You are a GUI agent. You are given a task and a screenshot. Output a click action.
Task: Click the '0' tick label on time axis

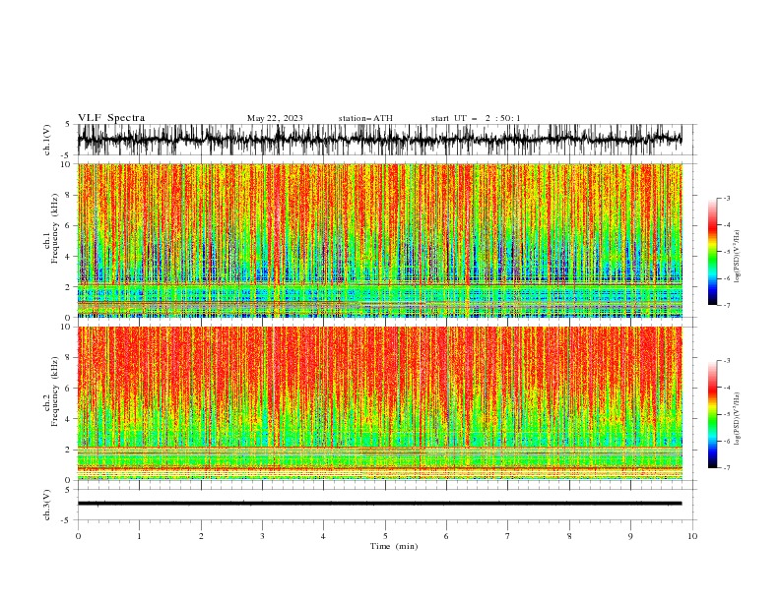[78, 536]
